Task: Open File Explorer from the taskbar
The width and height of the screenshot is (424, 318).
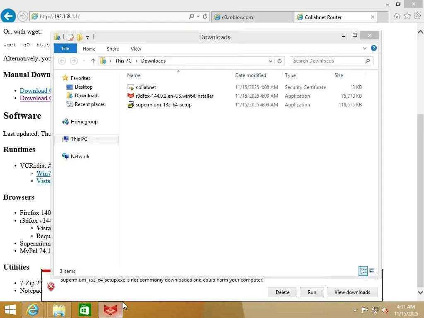Action: (x=59, y=310)
